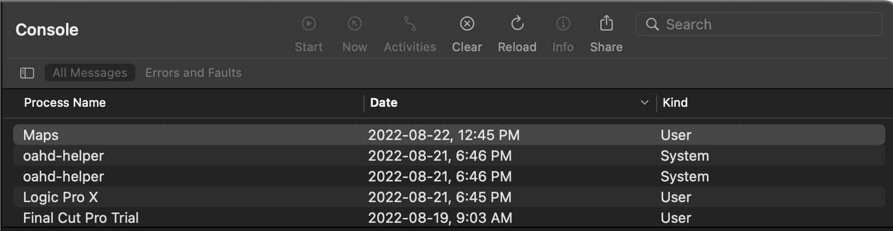
Task: Click the Date column sort chevron
Action: point(645,103)
